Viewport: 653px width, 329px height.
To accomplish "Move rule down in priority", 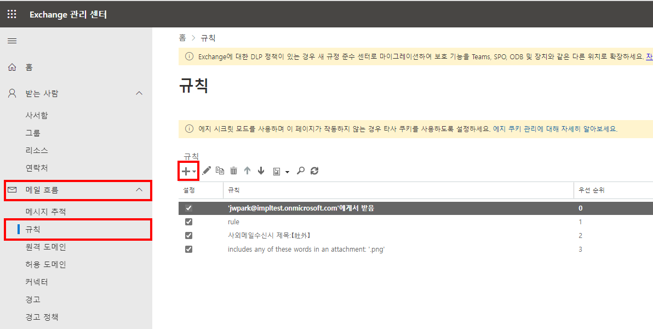I will tap(261, 171).
